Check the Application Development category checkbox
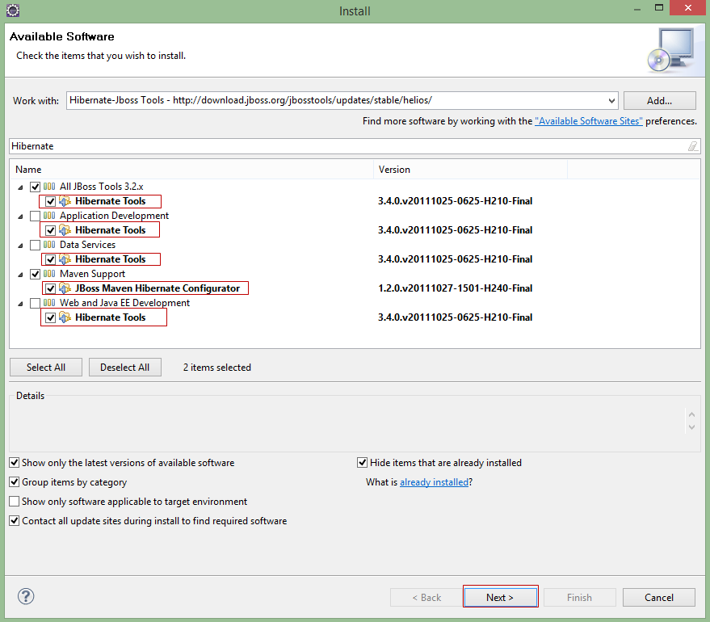 pyautogui.click(x=36, y=216)
